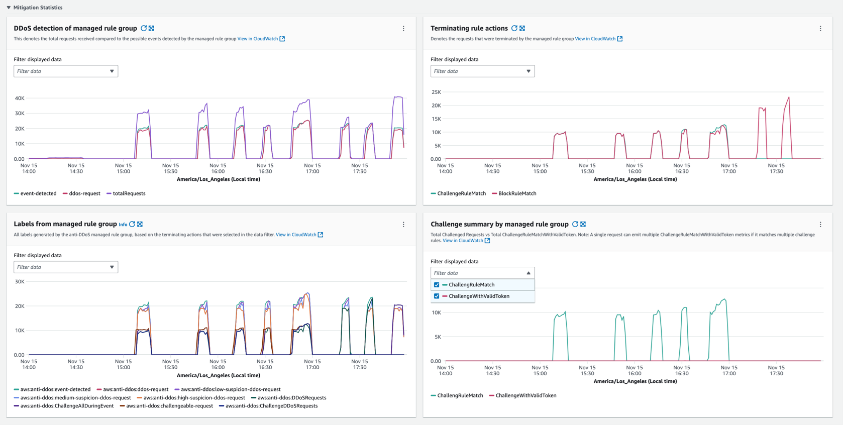The image size is (843, 425).
Task: Toggle ddos-request legend in DDoS detection chart
Action: tap(81, 193)
